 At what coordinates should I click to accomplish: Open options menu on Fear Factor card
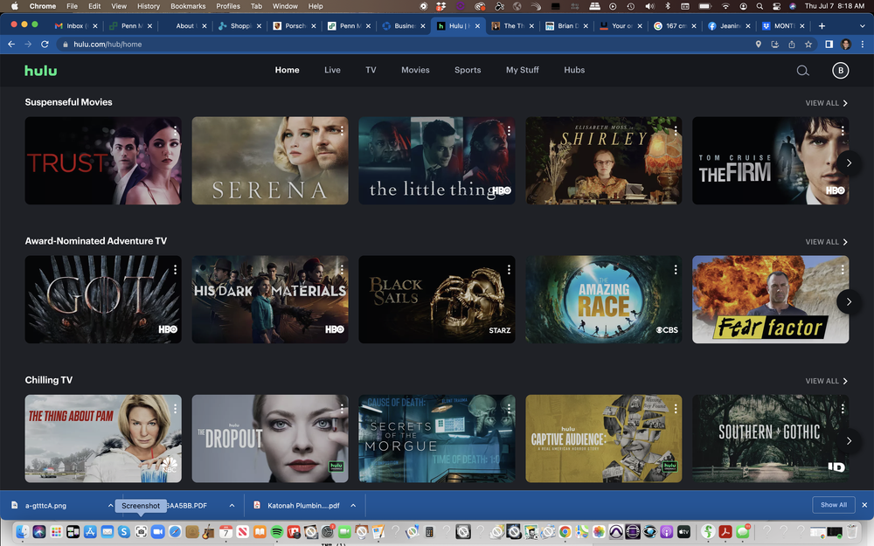pyautogui.click(x=843, y=270)
